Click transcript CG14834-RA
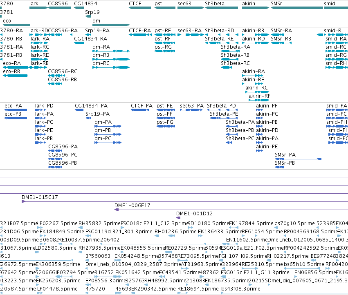The image size is (348, 295). click(x=79, y=43)
